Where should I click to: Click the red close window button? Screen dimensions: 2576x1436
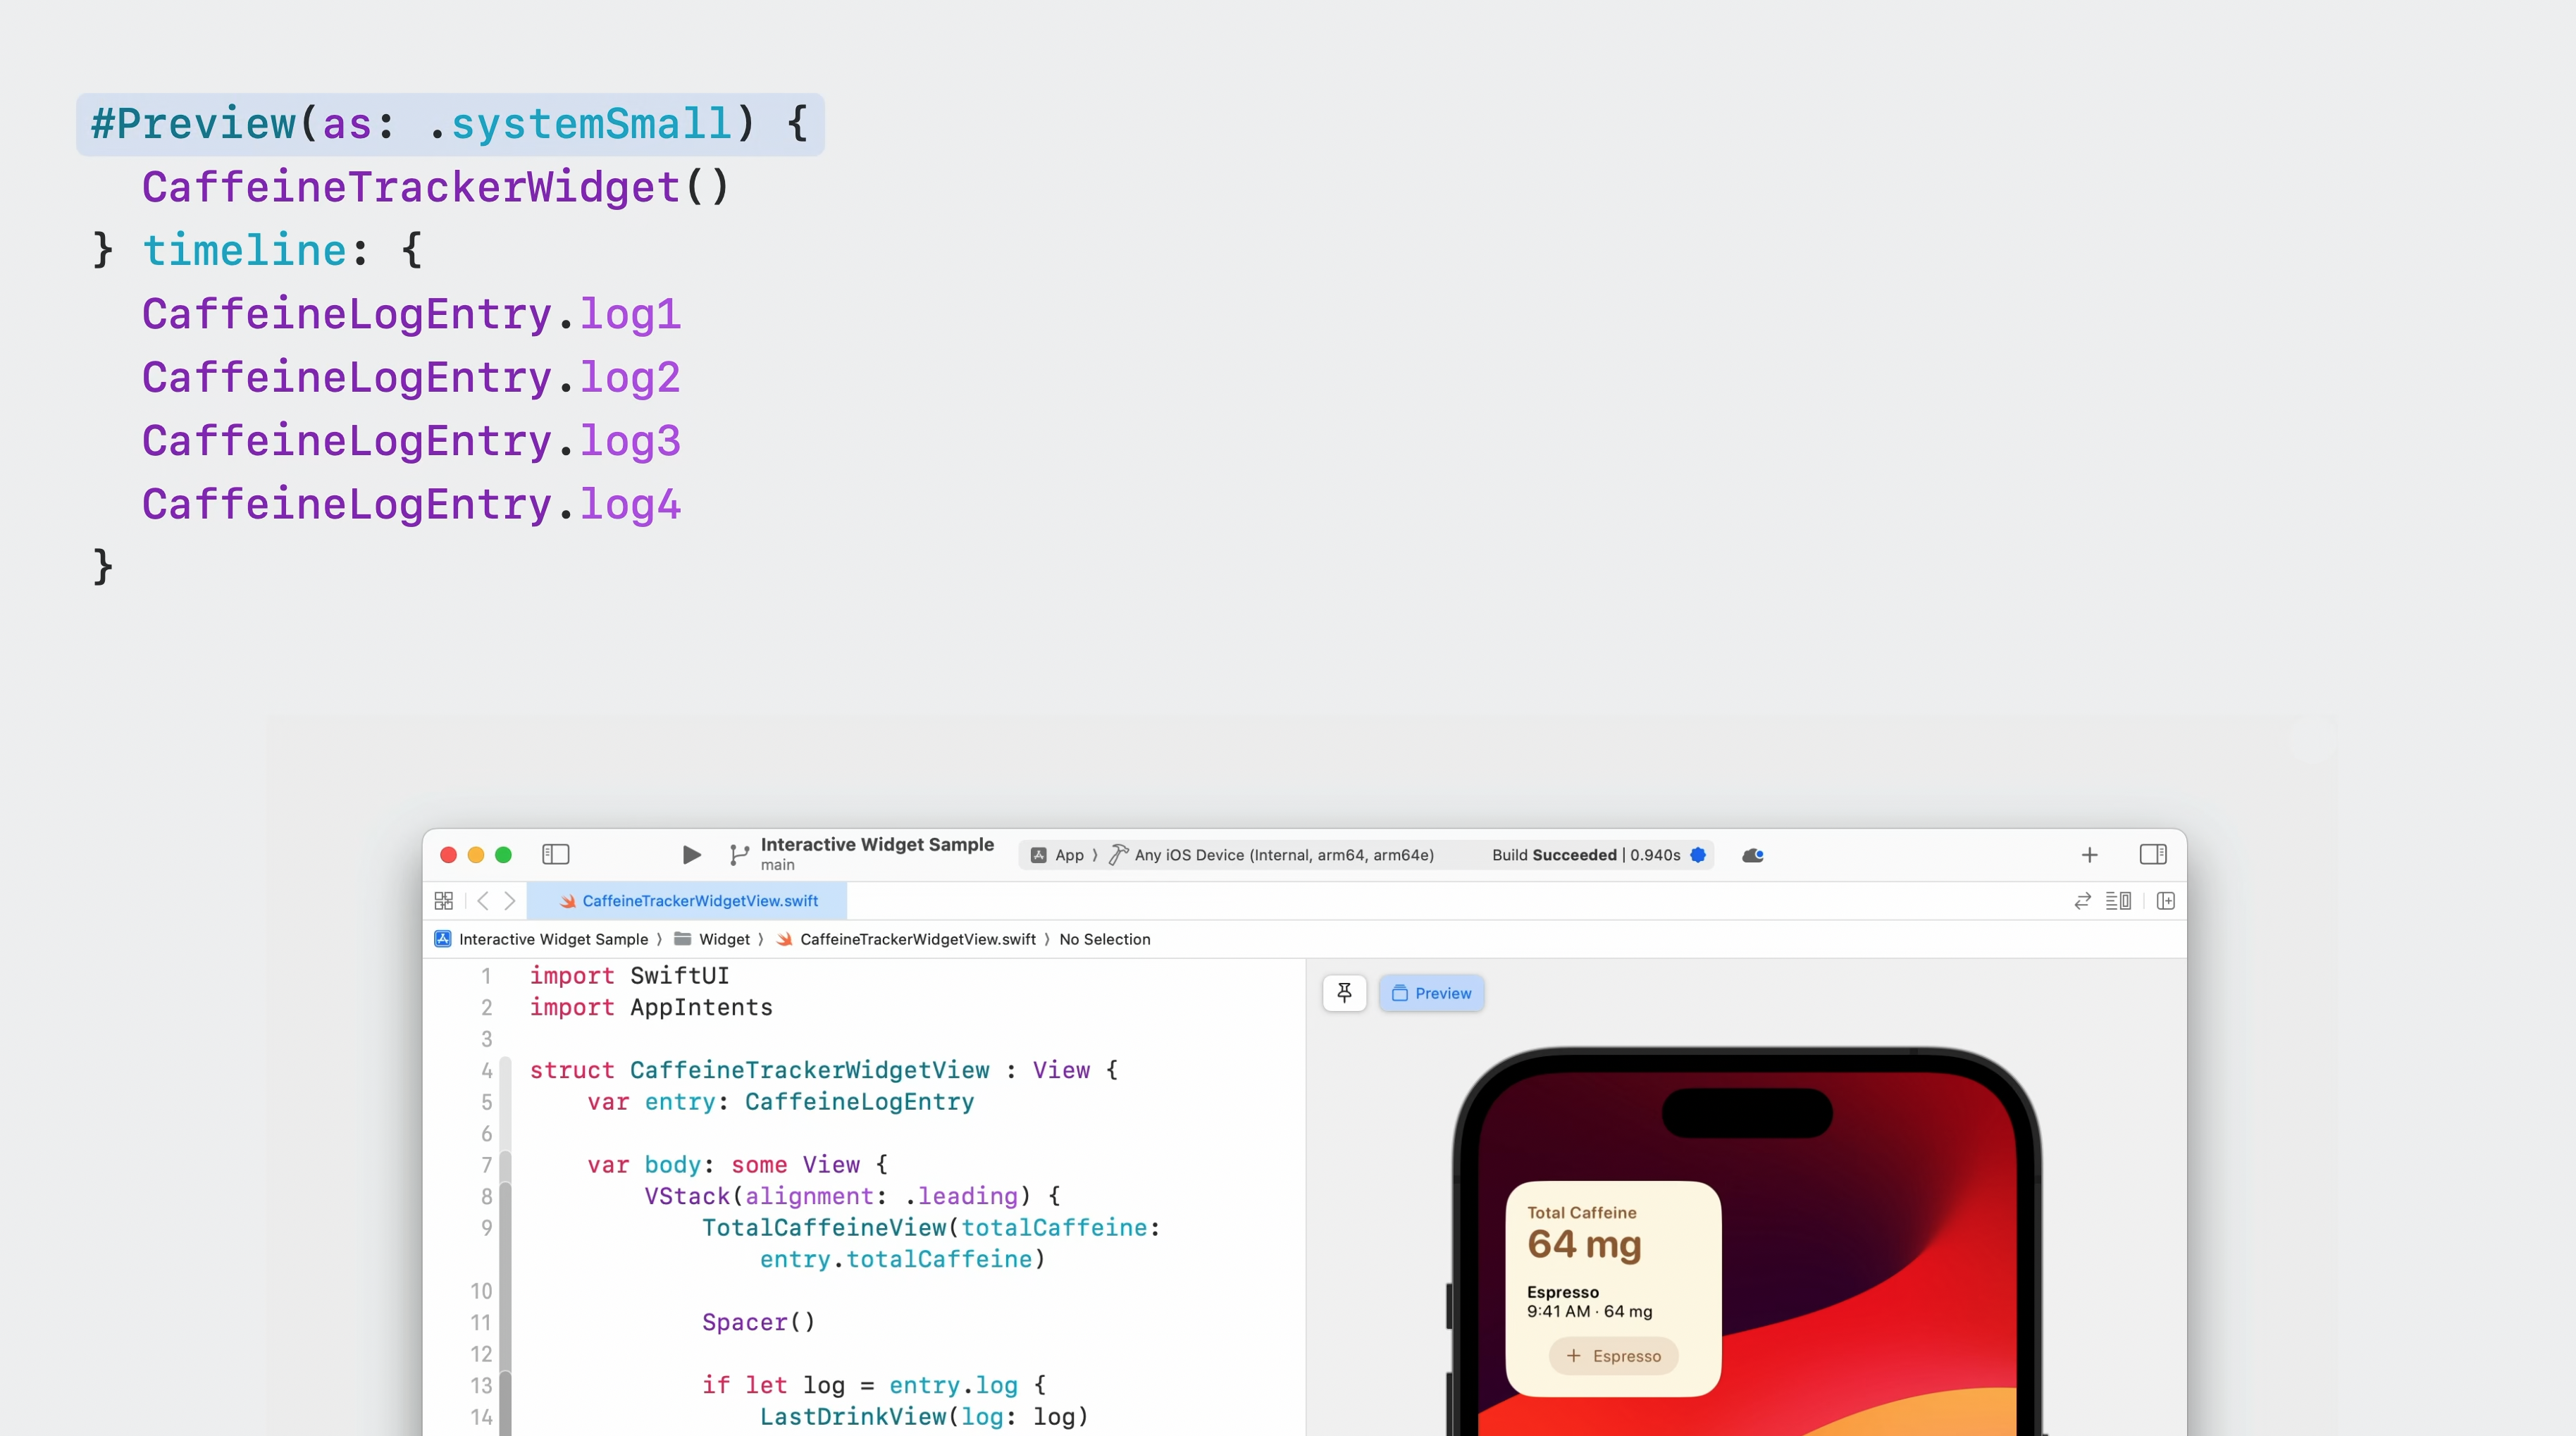pos(448,854)
